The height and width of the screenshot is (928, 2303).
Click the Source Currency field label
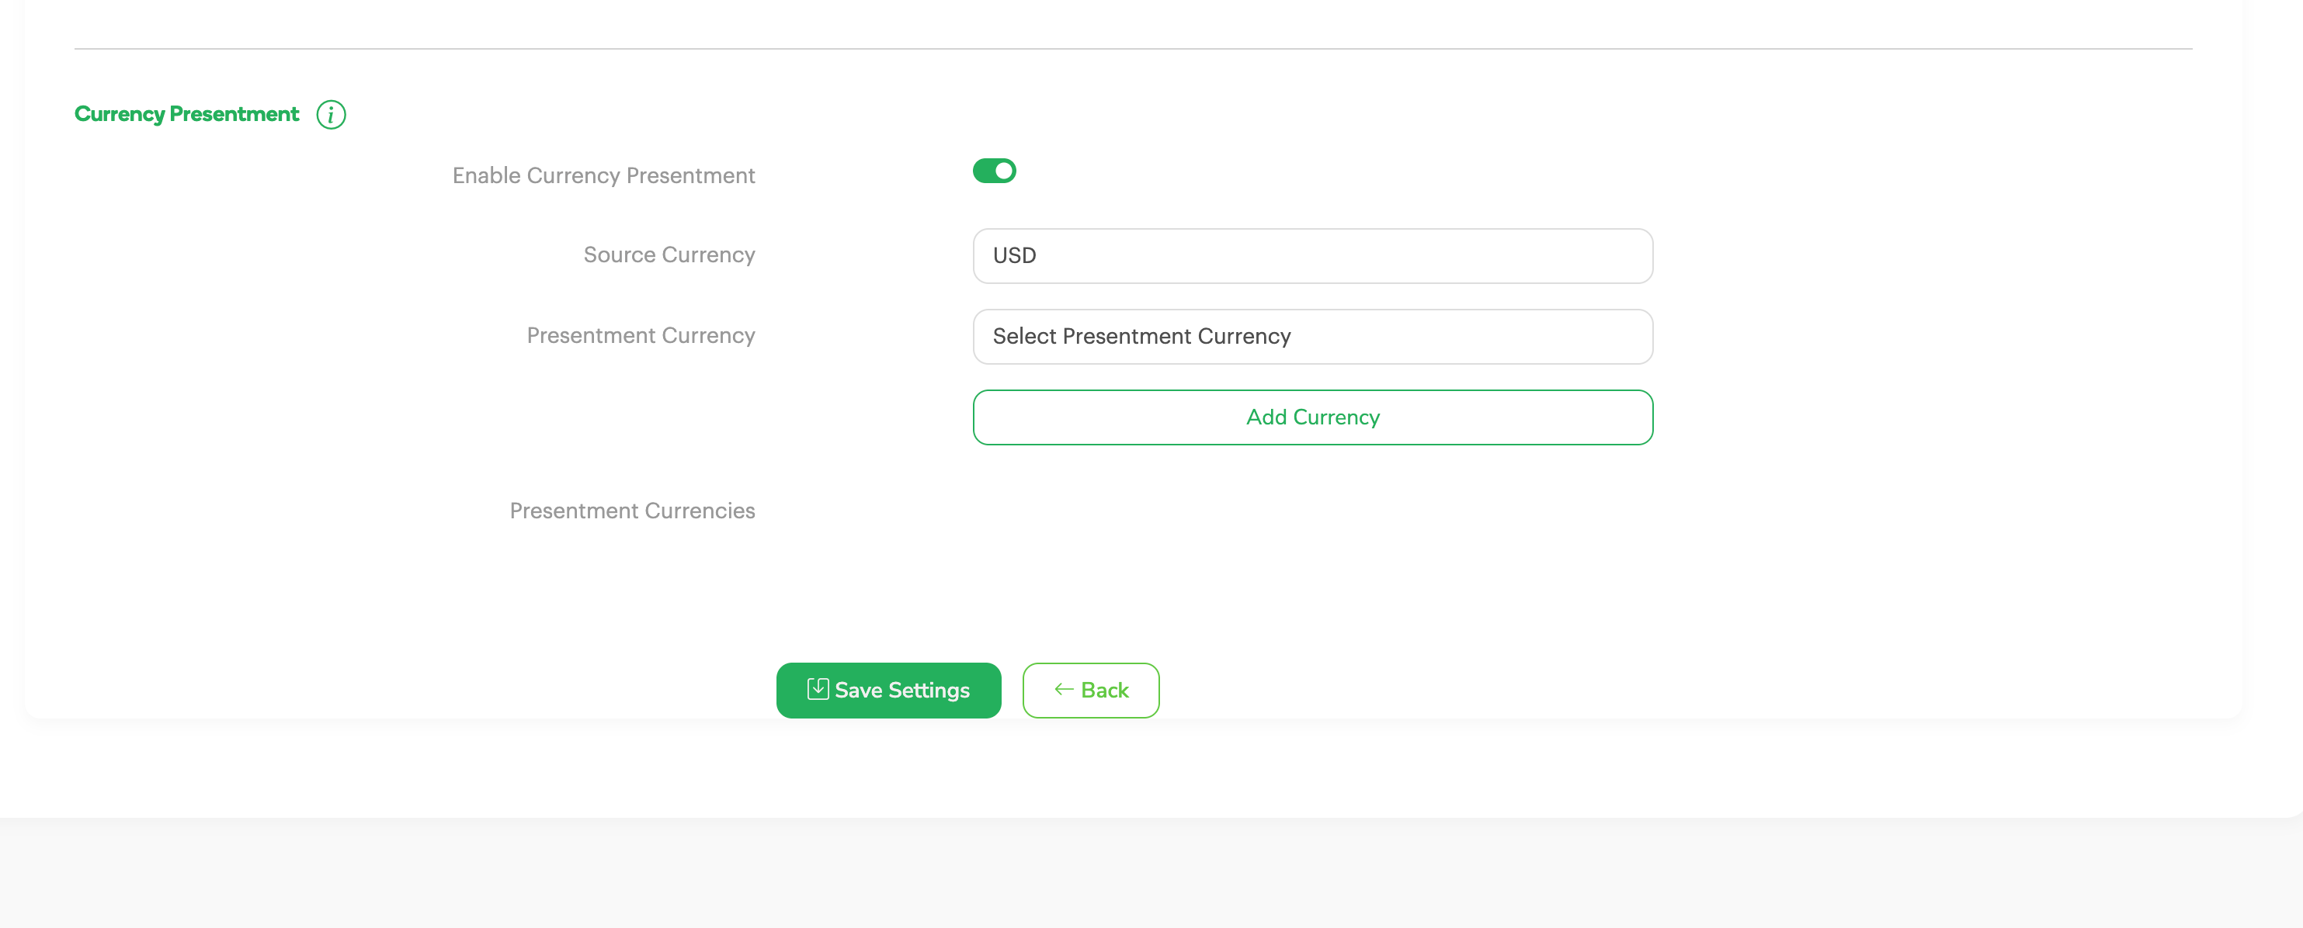669,255
